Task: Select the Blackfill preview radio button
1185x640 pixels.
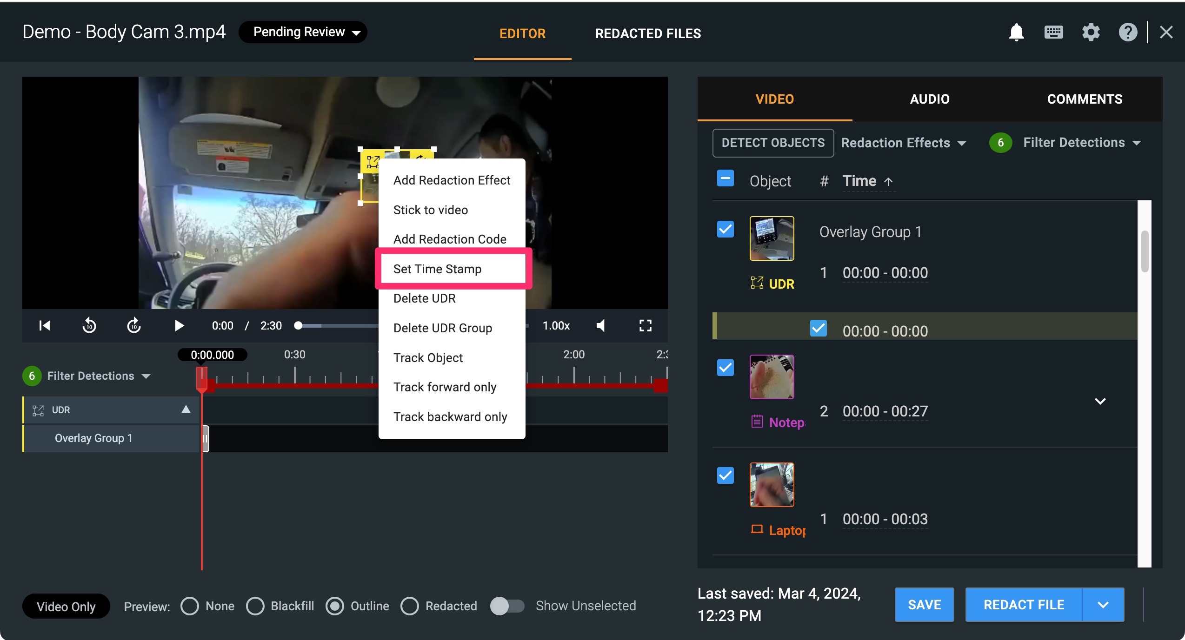Action: (255, 606)
